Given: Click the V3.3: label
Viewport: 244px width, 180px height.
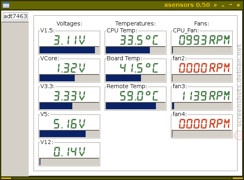Looking at the screenshot, I should (x=48, y=86).
